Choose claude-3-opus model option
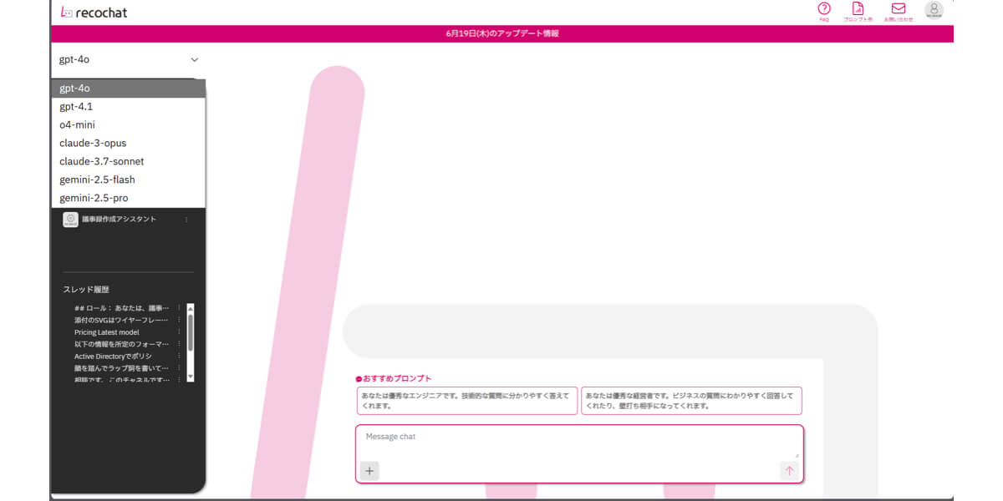The height and width of the screenshot is (501, 1003). (x=128, y=143)
